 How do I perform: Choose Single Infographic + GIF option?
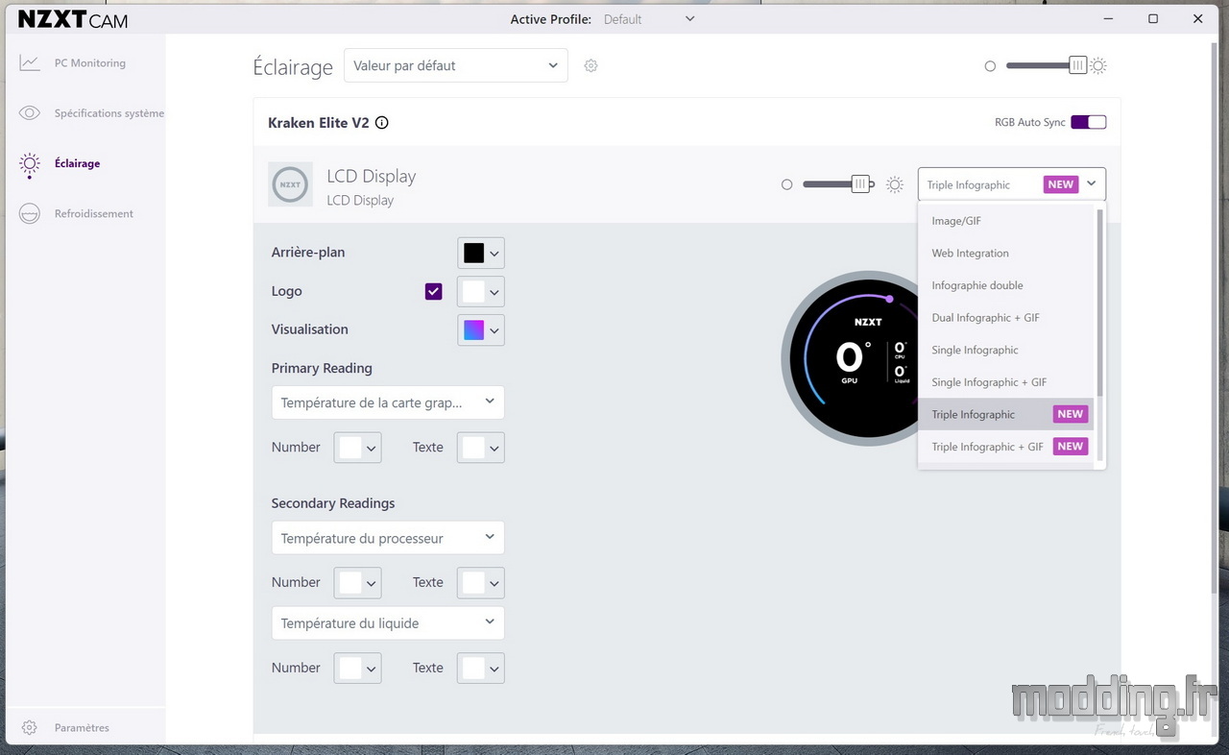click(1005, 382)
